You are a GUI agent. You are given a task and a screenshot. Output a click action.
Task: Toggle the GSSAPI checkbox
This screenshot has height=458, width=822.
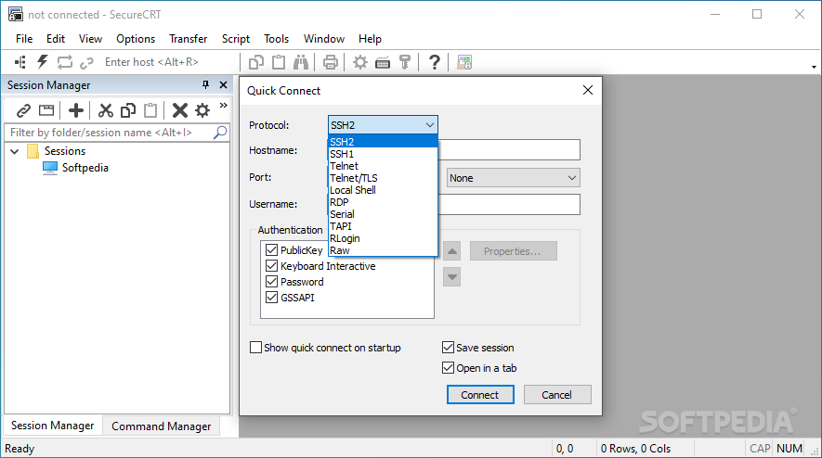271,298
